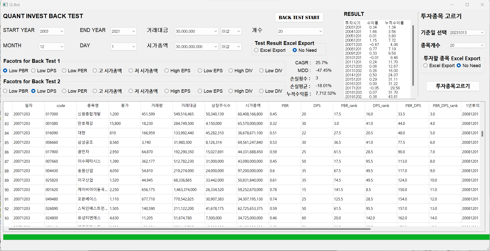Click the data table horizontal scrollbar
This screenshot has height=251, width=490.
tap(190, 229)
